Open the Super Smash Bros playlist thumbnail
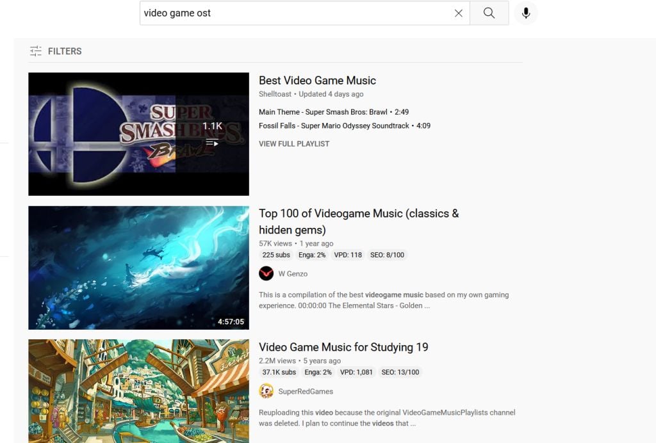 [x=138, y=134]
